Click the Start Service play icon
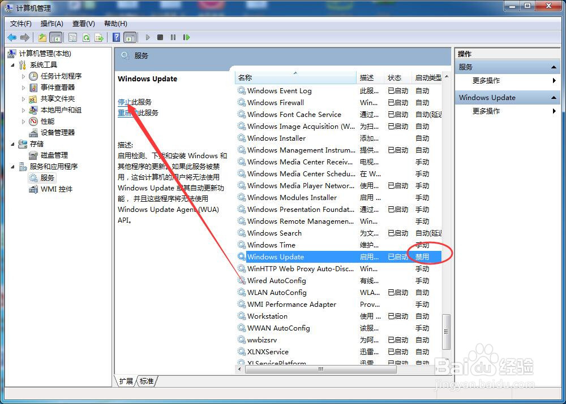Image resolution: width=566 pixels, height=404 pixels. click(148, 37)
